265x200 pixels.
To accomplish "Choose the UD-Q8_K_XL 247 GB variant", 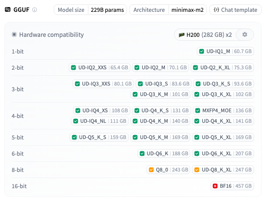I will tap(223, 170).
